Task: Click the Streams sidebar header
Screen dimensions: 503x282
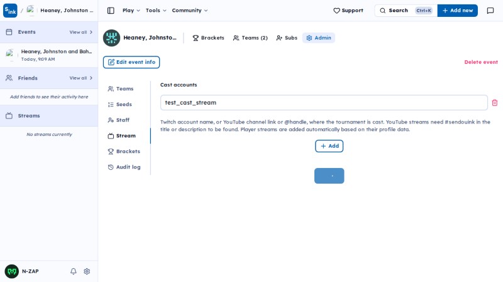Action: pyautogui.click(x=49, y=116)
